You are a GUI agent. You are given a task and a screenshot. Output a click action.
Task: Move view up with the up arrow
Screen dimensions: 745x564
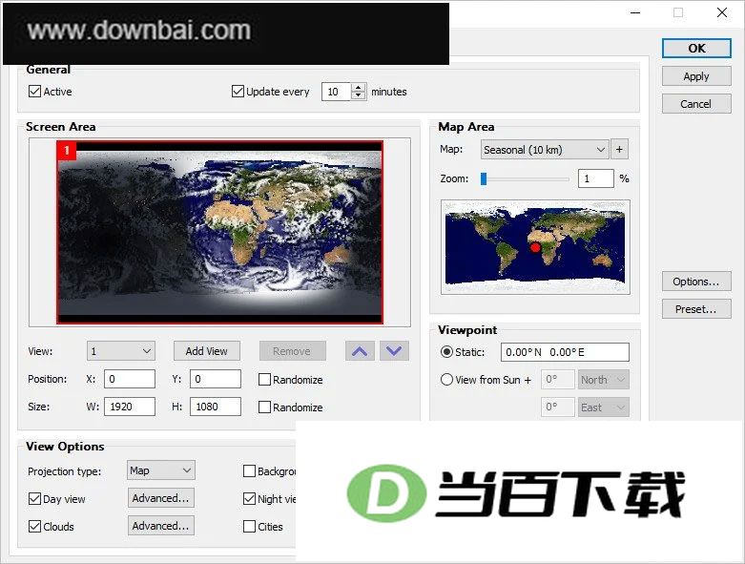[x=360, y=351]
